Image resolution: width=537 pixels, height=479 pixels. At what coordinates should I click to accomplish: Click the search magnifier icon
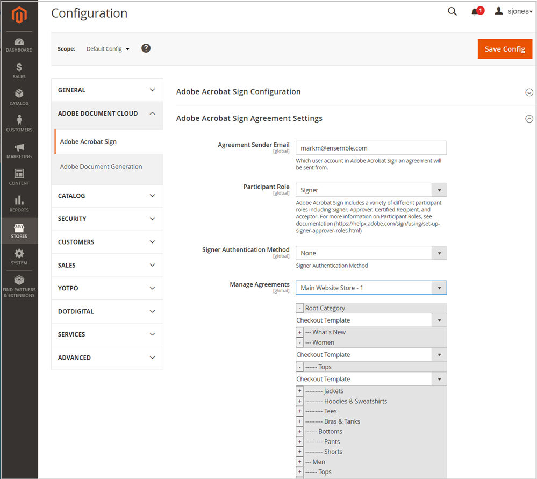click(452, 11)
